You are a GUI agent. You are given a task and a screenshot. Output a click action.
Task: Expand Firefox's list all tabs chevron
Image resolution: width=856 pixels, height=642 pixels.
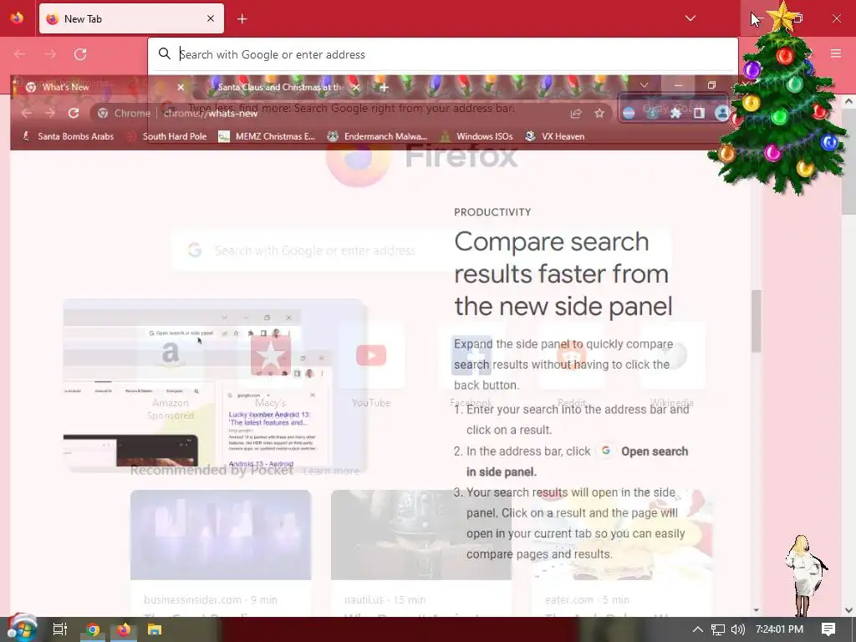[690, 18]
